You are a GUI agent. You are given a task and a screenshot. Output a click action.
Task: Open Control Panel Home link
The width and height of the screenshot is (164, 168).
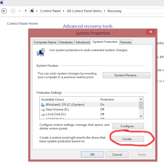pyautogui.click(x=22, y=24)
